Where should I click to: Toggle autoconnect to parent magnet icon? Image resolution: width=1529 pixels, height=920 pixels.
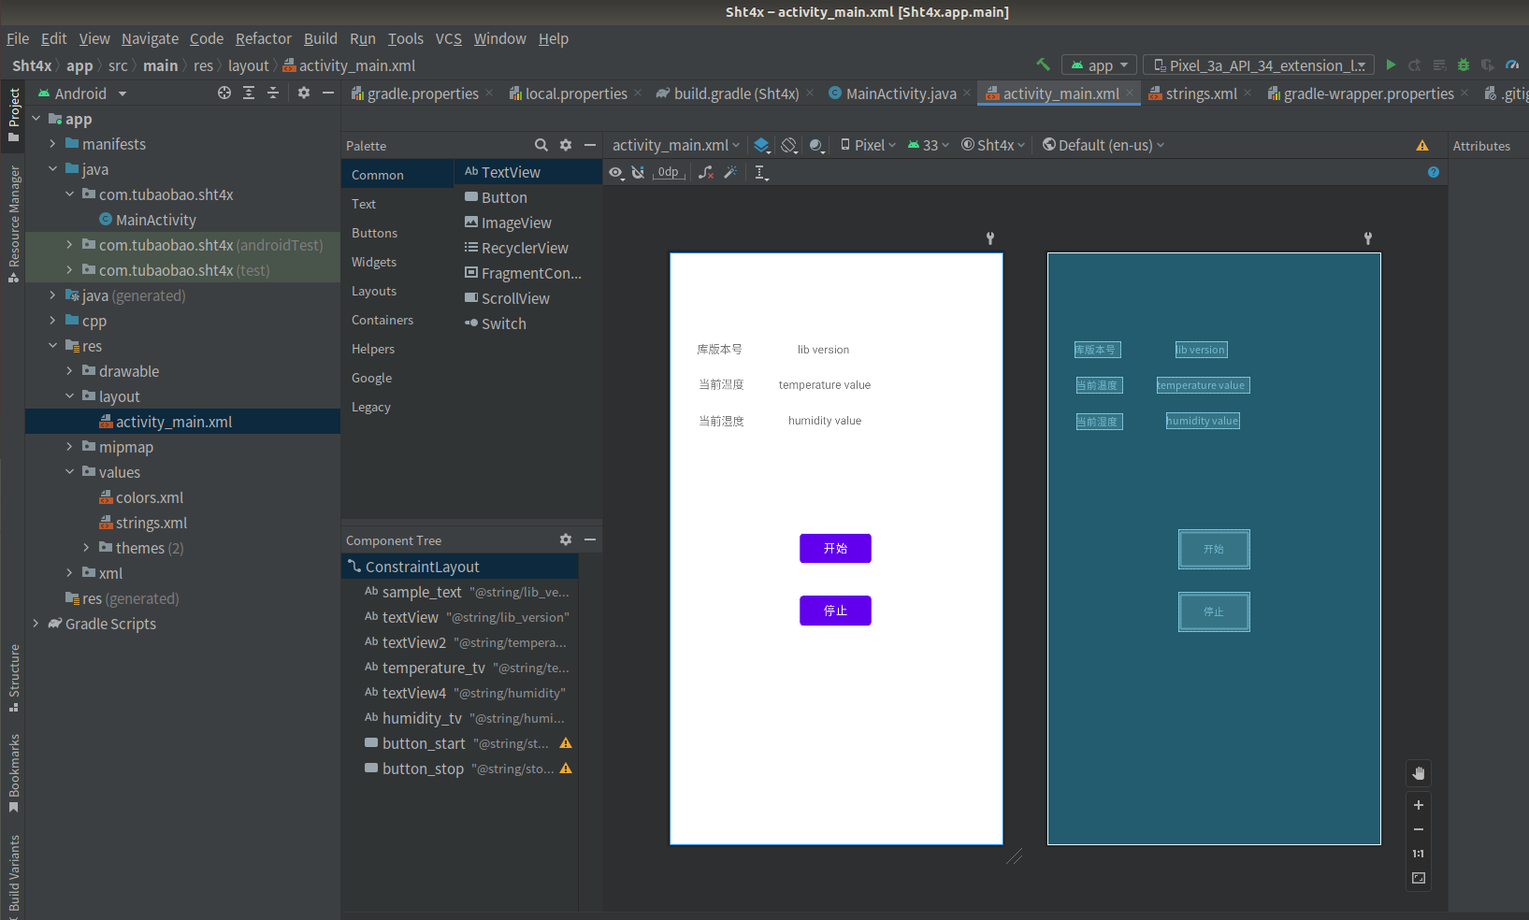(638, 172)
